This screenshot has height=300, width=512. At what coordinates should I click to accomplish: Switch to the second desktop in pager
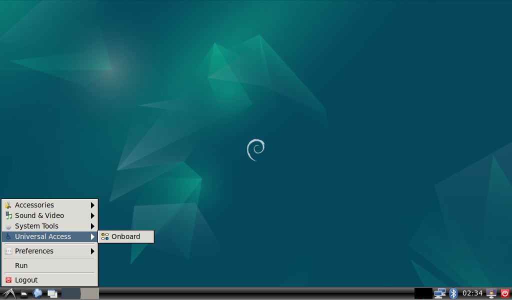(90, 293)
